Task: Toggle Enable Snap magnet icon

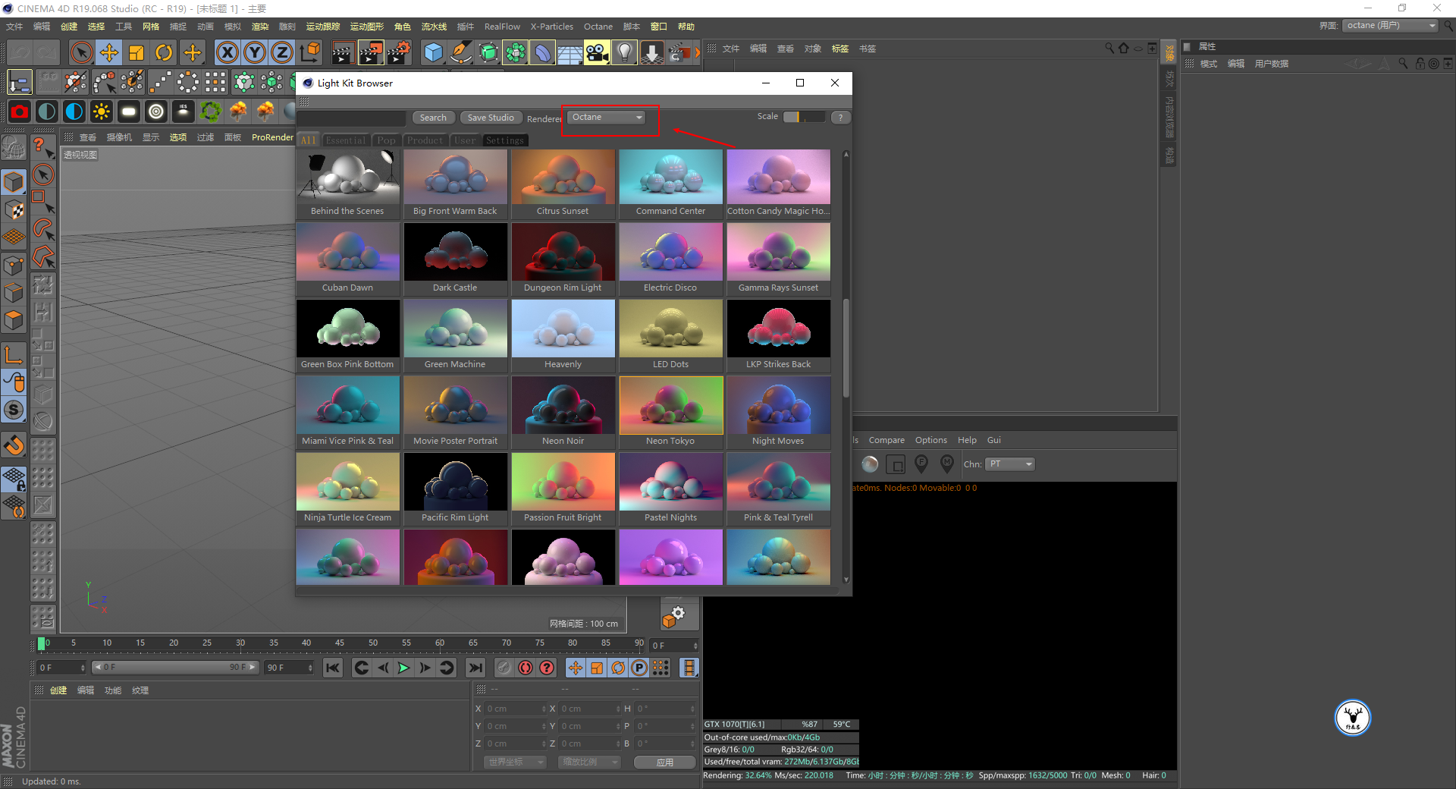Action: (x=14, y=445)
